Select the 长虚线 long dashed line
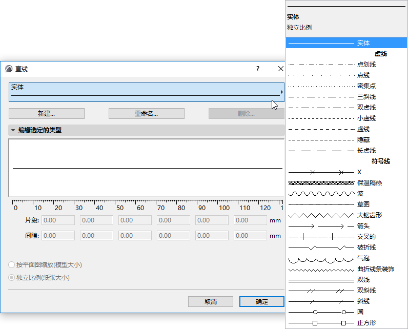 (x=346, y=151)
